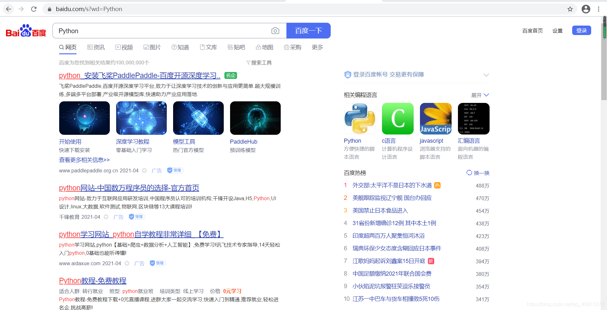
Task: Switch to the 图片 tab
Action: click(152, 47)
